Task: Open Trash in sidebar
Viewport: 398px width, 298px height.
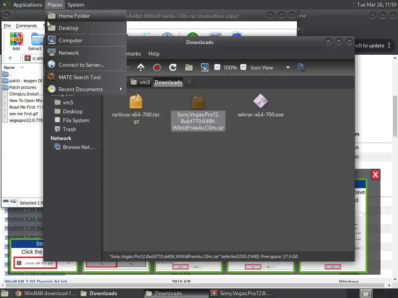Action: (69, 129)
